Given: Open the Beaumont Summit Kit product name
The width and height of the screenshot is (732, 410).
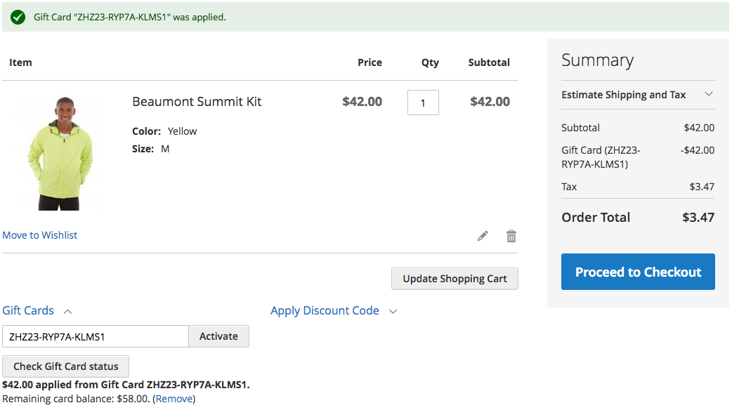Looking at the screenshot, I should (x=197, y=102).
